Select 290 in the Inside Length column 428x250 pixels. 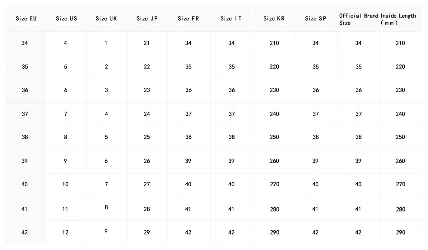401,232
